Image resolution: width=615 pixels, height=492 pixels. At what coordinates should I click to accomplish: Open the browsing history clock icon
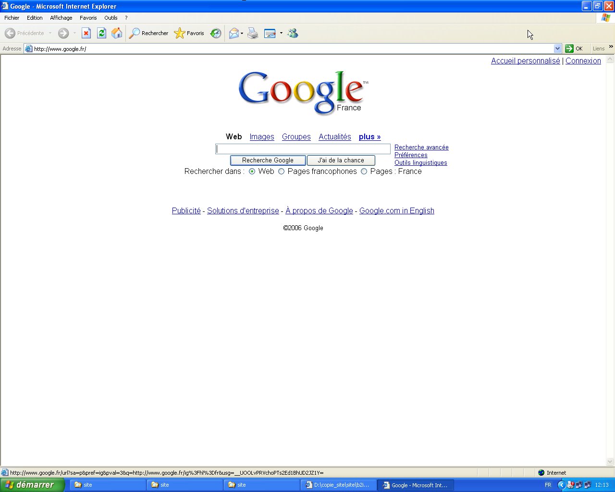[216, 33]
